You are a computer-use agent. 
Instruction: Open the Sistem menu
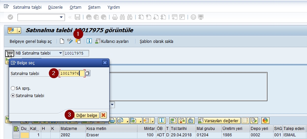coord(94,7)
